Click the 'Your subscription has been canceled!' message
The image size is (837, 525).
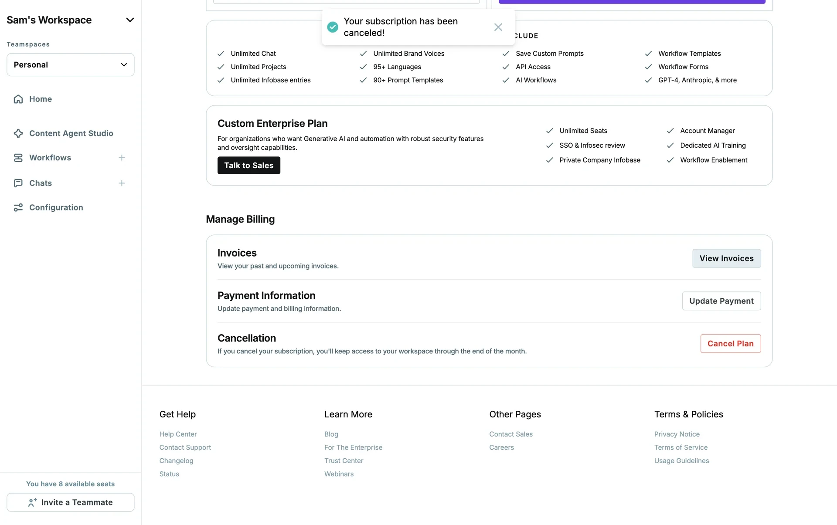(x=401, y=27)
